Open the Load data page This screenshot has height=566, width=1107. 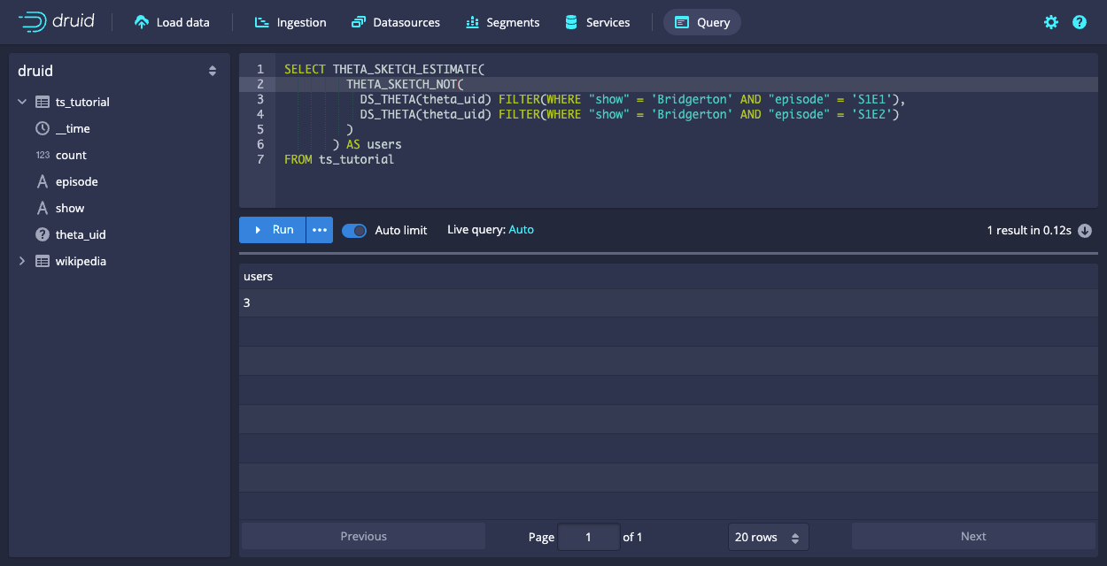pos(172,21)
